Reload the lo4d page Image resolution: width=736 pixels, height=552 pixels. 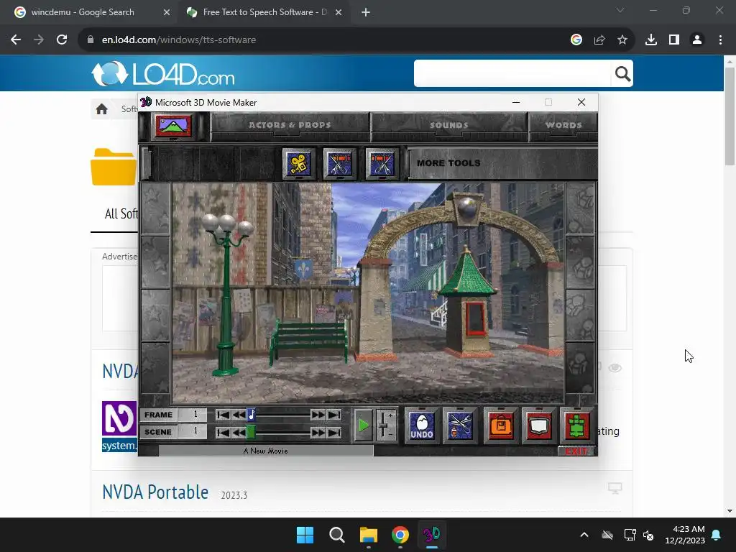(x=62, y=40)
